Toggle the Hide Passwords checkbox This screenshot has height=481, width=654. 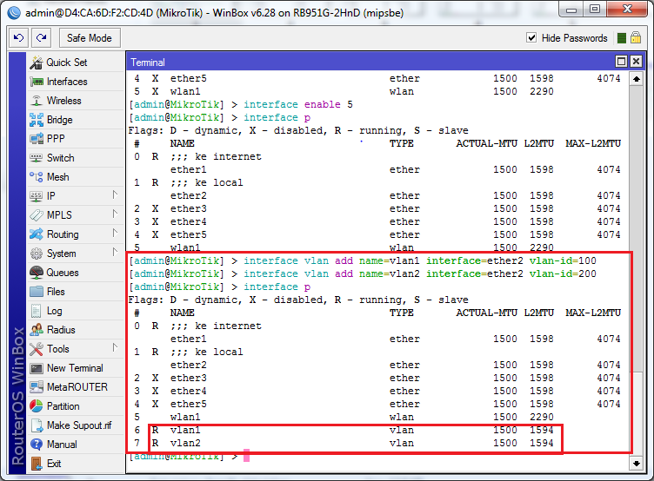pos(531,38)
